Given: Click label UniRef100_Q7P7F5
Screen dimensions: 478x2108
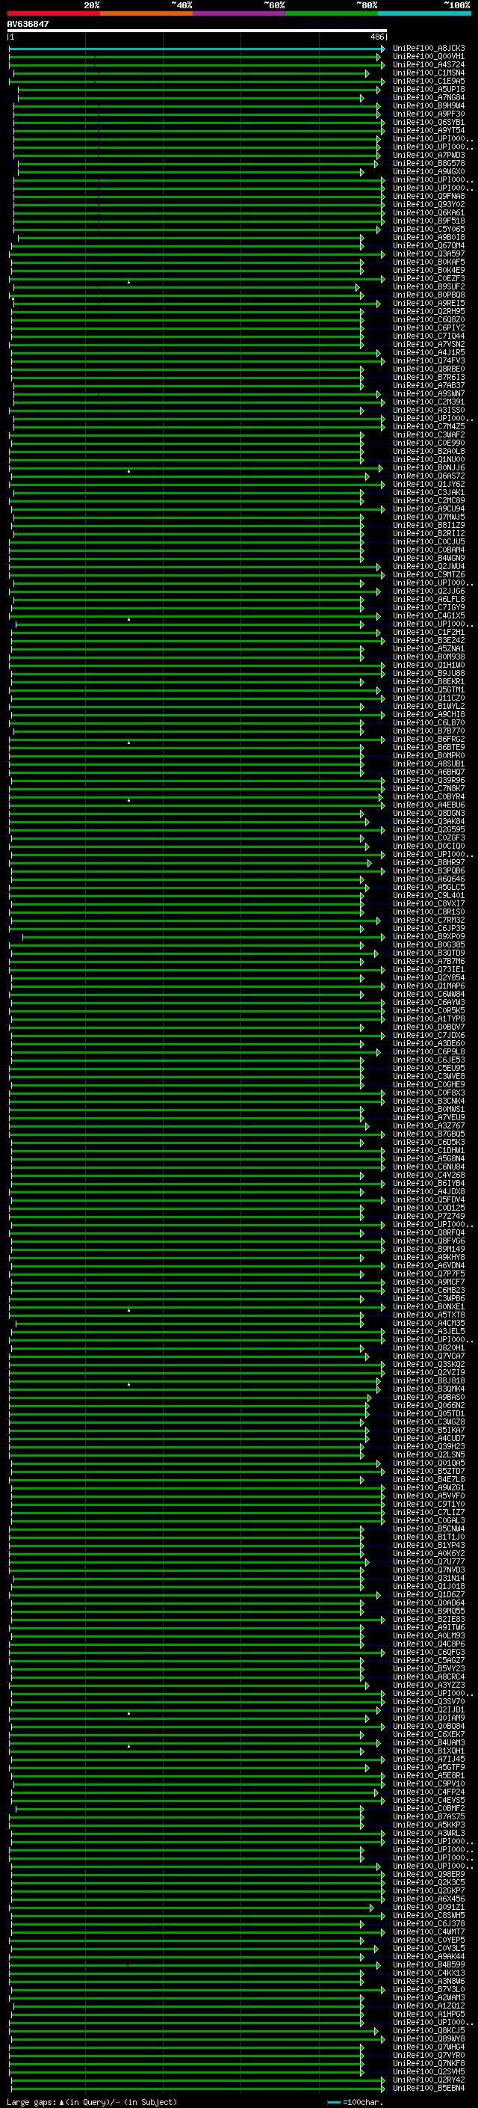Looking at the screenshot, I should click(x=429, y=1273).
